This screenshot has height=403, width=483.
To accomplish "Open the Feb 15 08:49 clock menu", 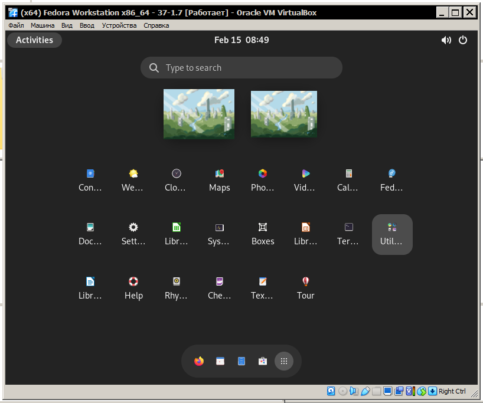I will (x=241, y=40).
